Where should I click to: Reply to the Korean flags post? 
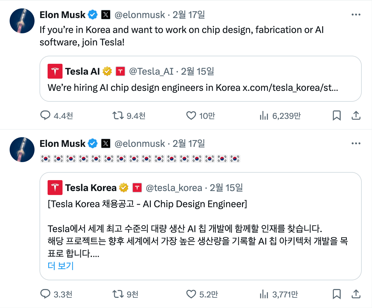click(46, 294)
